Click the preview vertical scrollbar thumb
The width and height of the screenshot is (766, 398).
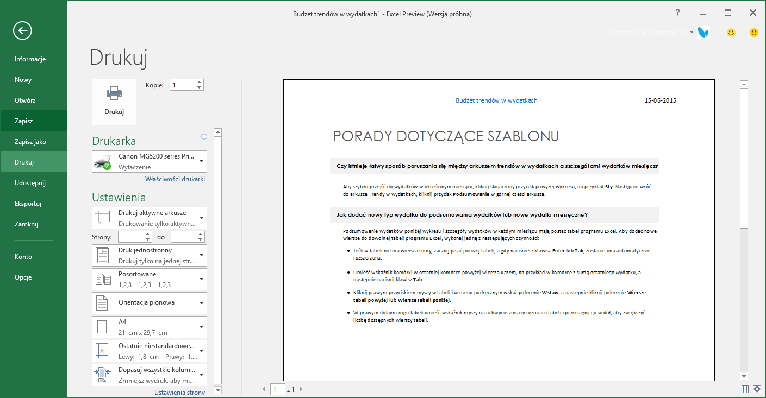pos(744,157)
